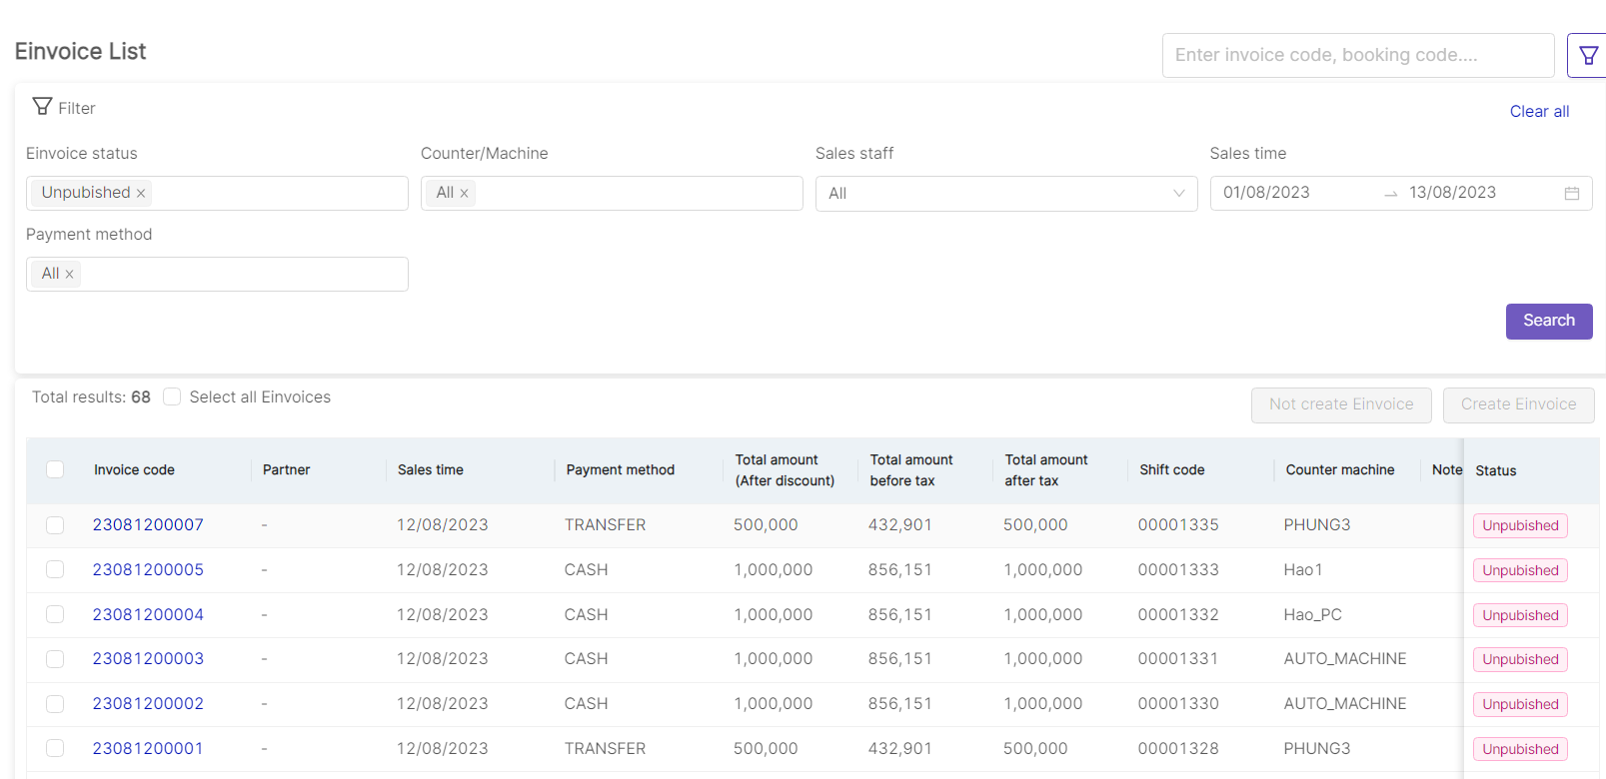Check the Select all Einvoices checkbox
Image resolution: width=1606 pixels, height=779 pixels.
tap(172, 397)
